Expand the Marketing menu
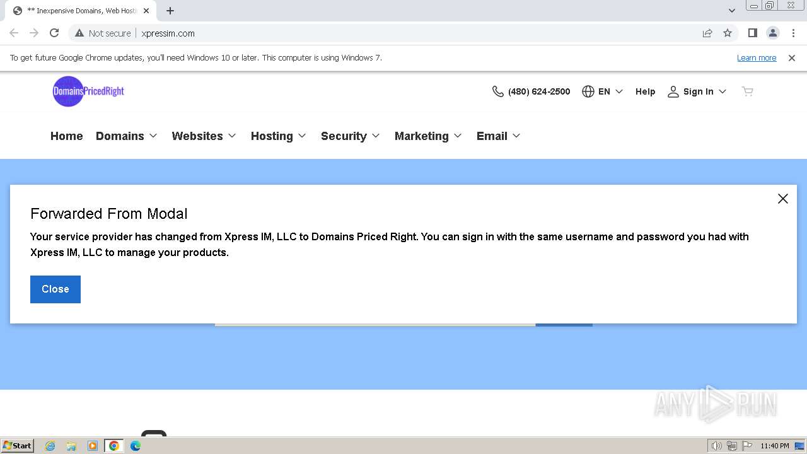 429,136
